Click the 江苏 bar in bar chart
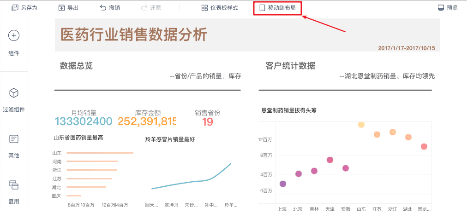 point(89,178)
